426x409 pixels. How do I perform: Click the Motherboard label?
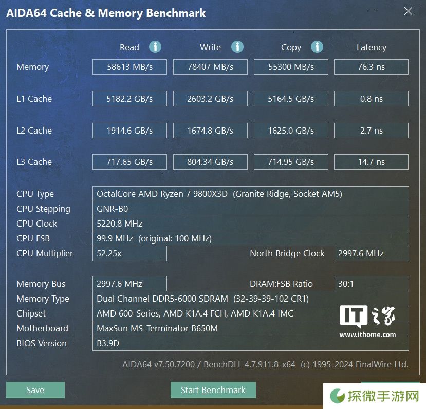[x=42, y=329]
